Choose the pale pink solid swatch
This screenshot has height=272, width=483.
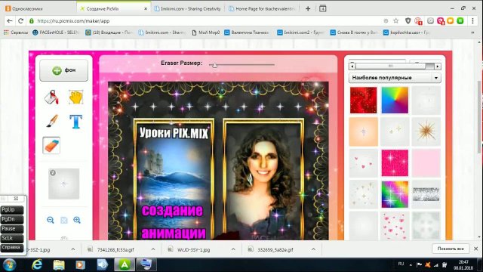426,163
